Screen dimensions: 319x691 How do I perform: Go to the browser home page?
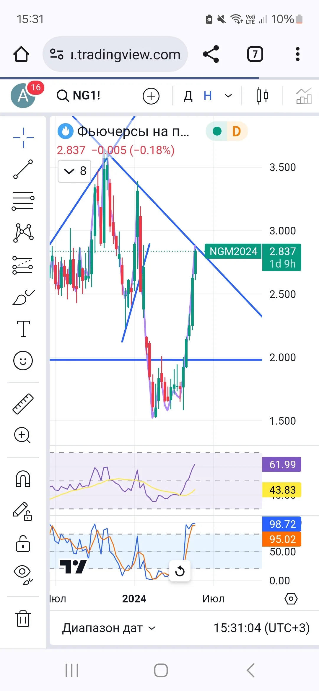21,54
